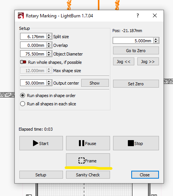
Task: Open the question mark help button
Action: click(x=138, y=15)
